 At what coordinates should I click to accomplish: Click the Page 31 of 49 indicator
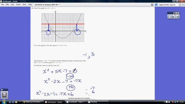[164, 5]
